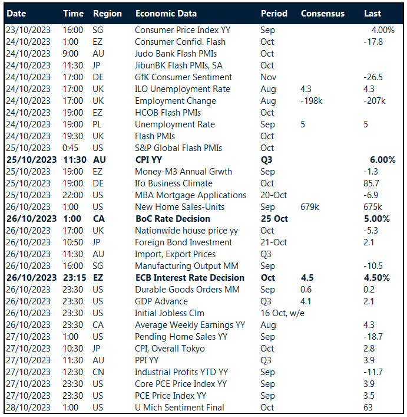Click the Time column header
Viewport: 407px width, 417px height.
(74, 13)
